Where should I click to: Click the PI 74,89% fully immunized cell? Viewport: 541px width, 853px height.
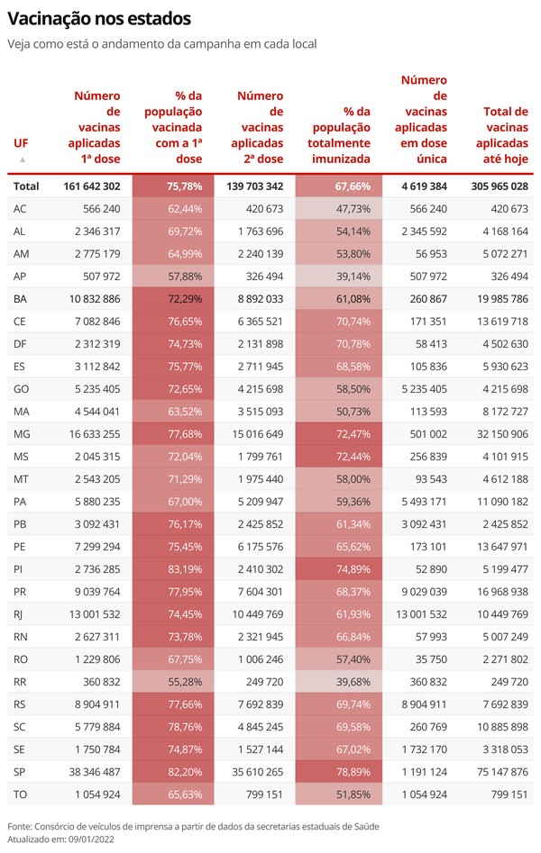[339, 569]
